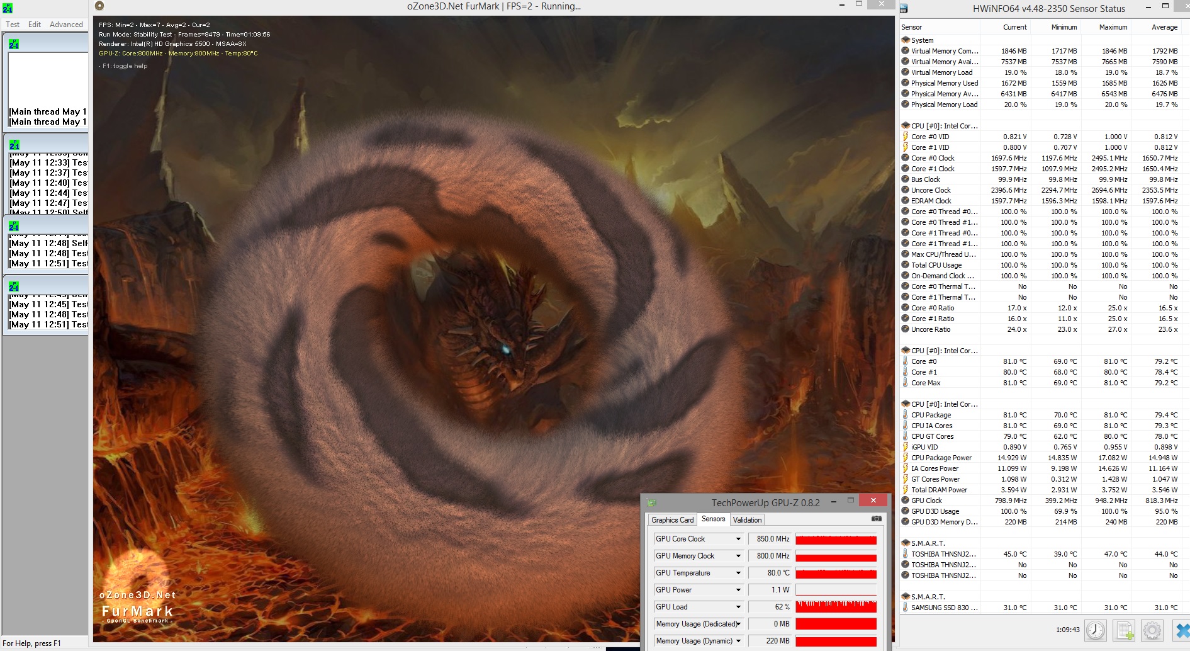The image size is (1190, 651).
Task: Open the Edit menu in Prime95
Action: pos(35,25)
